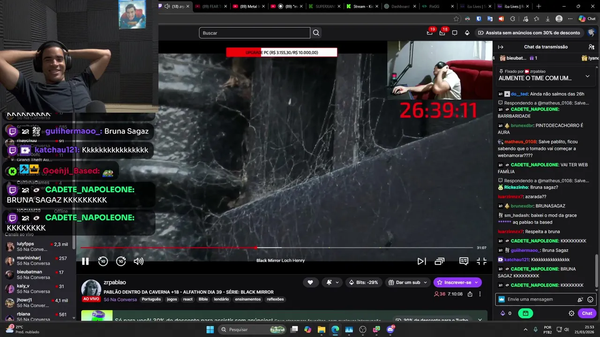Select the 'react' stream tag
Viewport: 600px width, 337px height.
click(x=188, y=300)
